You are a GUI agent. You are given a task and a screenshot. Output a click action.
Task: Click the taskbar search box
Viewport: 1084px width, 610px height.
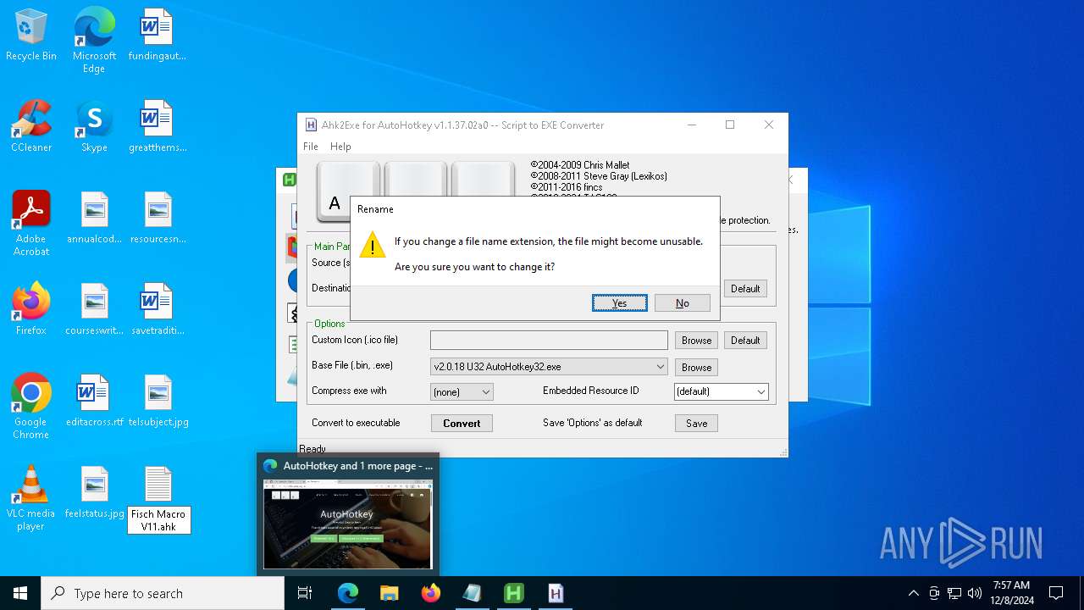pyautogui.click(x=163, y=593)
